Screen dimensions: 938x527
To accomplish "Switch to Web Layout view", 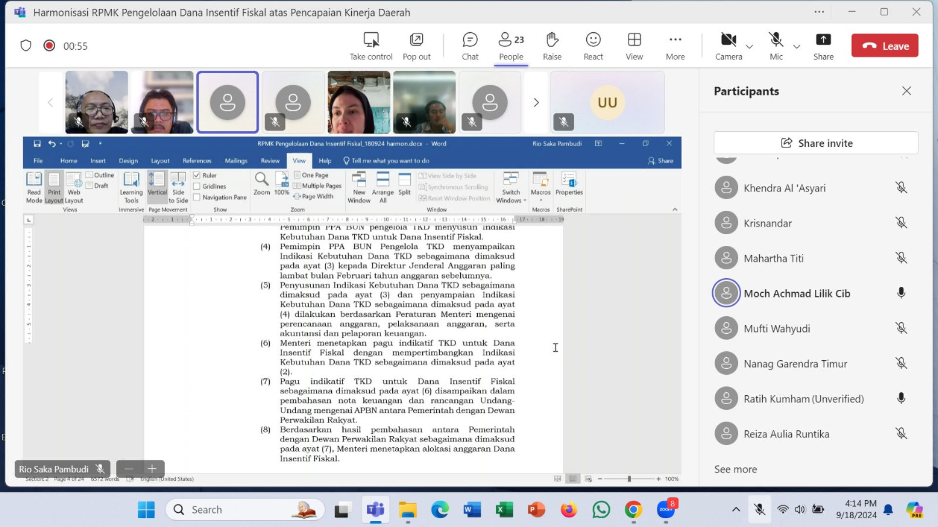I will [74, 187].
